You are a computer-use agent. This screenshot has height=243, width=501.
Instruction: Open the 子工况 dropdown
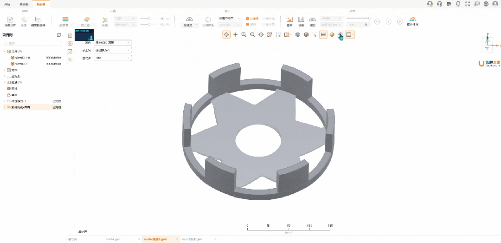(x=112, y=50)
